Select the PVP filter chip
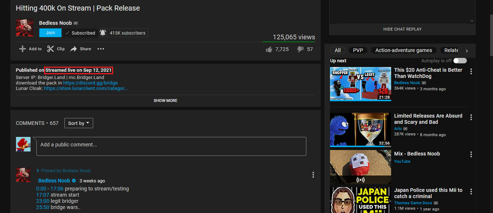The image size is (493, 213). point(358,50)
